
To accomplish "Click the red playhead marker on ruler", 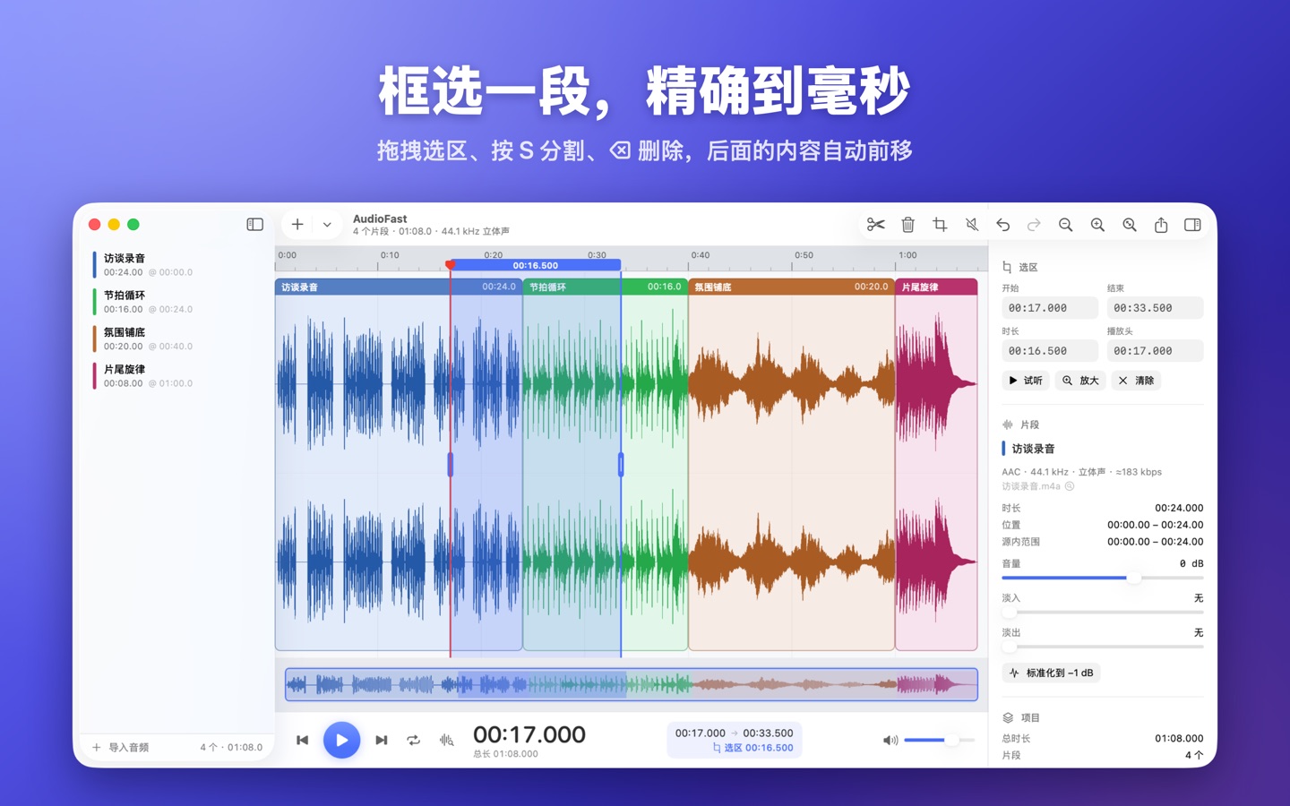I will point(451,264).
